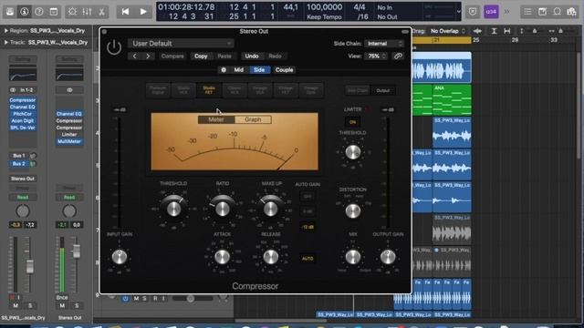This screenshot has height=328, width=584.
Task: Open the Mixer sliders icon
Action: pyautogui.click(x=87, y=12)
